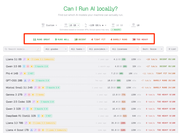Click the blue lightbulb icon beside Qwen 3 32B
This screenshot has height=133, width=181.
click(x=27, y=109)
